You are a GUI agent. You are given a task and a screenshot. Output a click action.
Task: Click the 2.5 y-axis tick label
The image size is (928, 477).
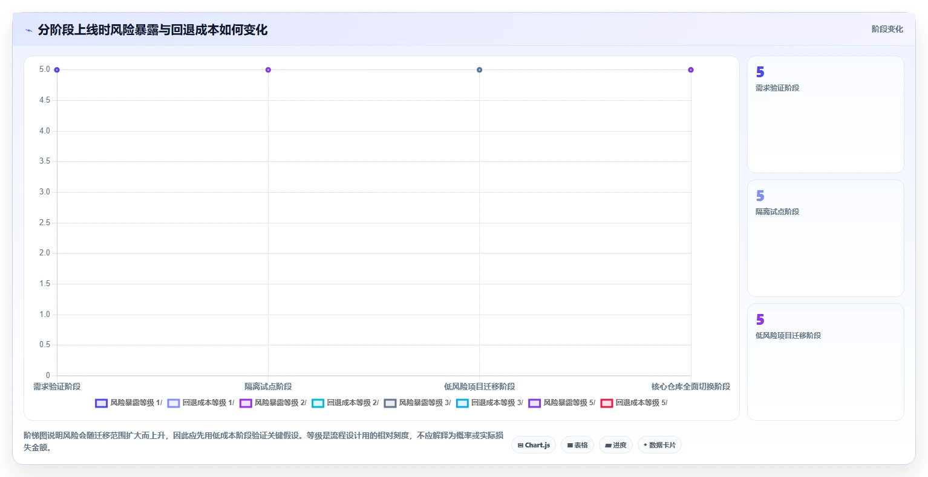point(45,223)
